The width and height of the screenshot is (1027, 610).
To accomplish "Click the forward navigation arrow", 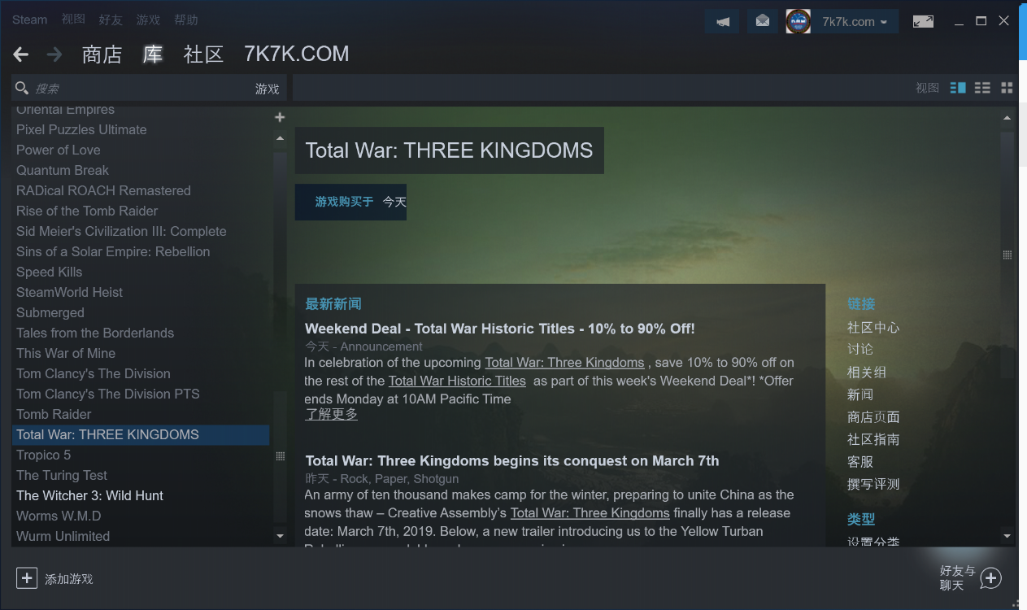I will [54, 54].
